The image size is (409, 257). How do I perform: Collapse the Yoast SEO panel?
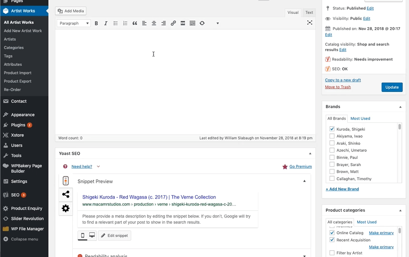(310, 153)
